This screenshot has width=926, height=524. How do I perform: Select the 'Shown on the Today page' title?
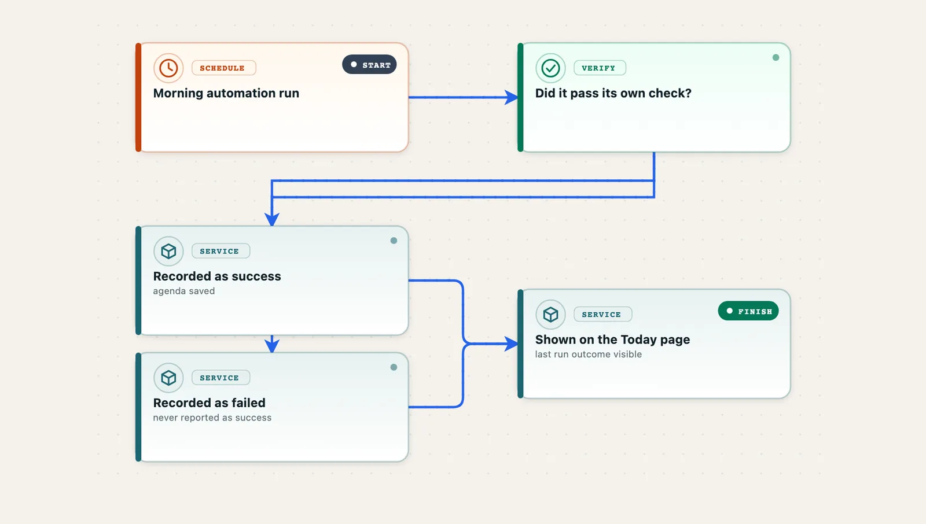coord(612,340)
